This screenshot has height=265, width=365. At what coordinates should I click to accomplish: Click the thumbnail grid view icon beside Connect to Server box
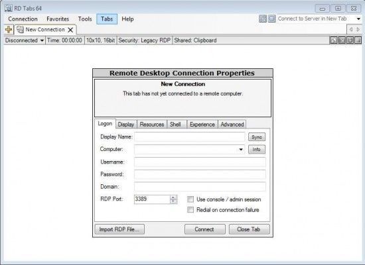tap(263, 19)
